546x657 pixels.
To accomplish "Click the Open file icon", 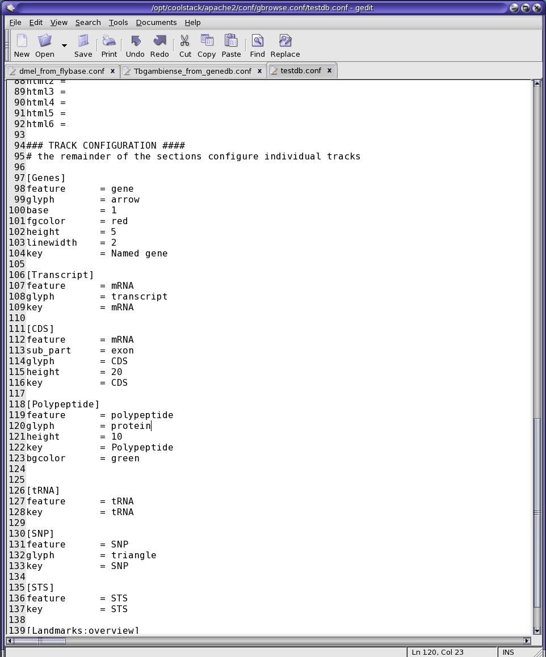I will pyautogui.click(x=45, y=45).
